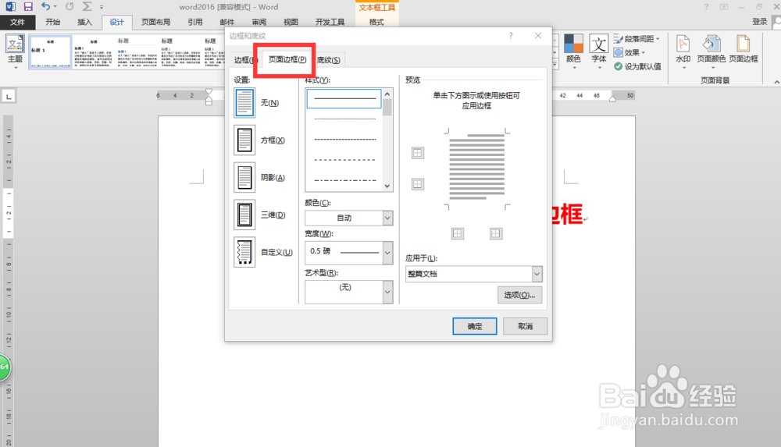The image size is (781, 447).
Task: Click the 选项(O)... button
Action: (x=519, y=295)
